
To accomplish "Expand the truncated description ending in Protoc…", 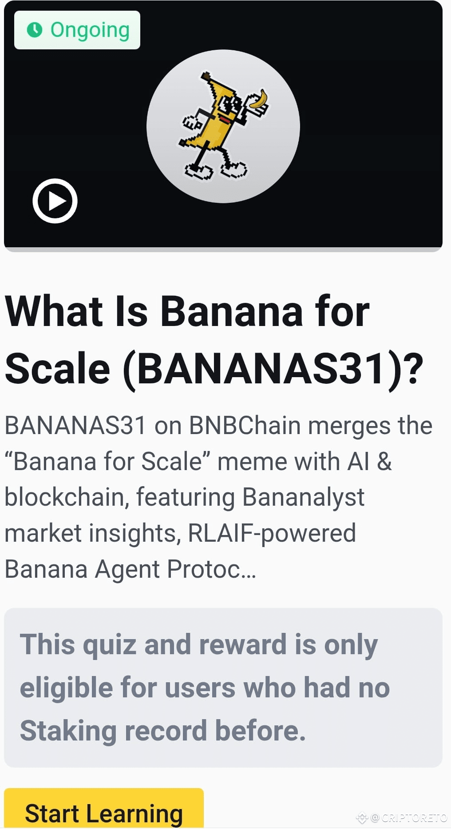I will [218, 496].
